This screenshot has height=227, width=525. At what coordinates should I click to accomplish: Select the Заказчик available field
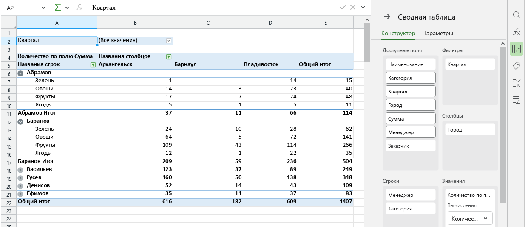411,146
